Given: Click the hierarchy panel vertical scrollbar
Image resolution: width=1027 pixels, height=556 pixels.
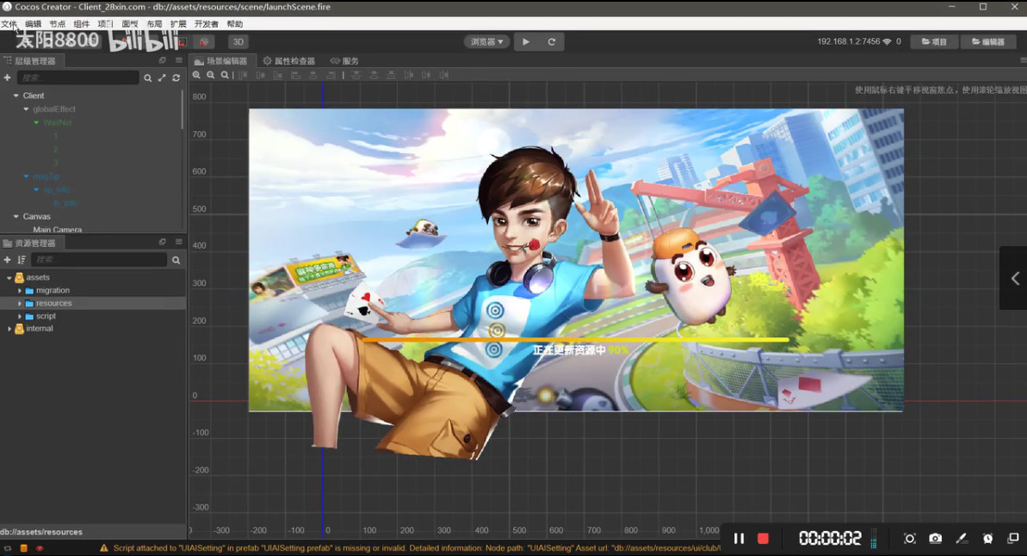Looking at the screenshot, I should pos(183,109).
